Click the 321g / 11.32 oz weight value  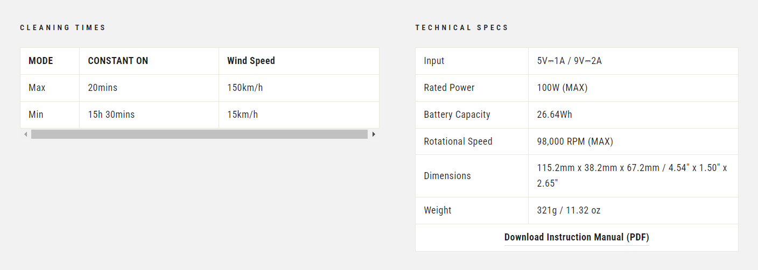click(x=568, y=210)
